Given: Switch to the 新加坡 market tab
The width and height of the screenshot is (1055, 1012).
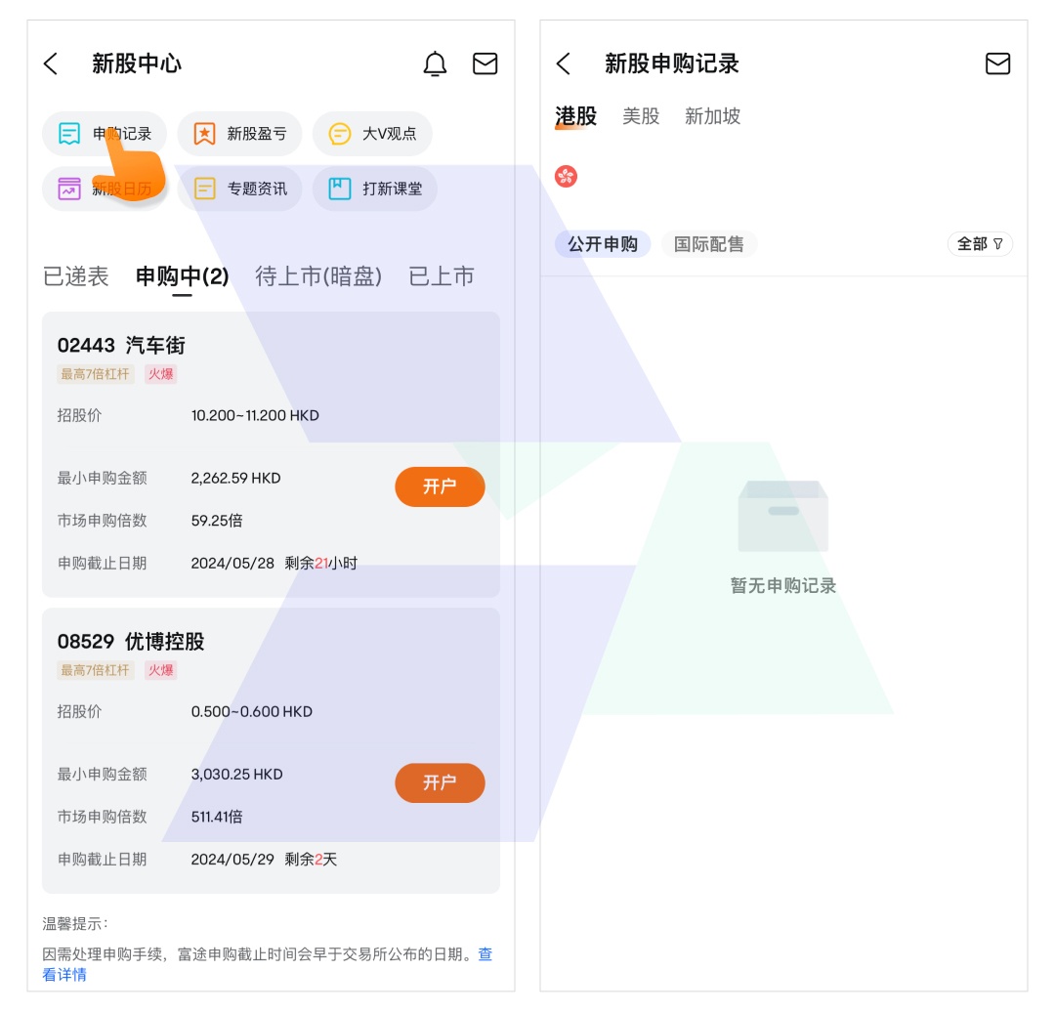Looking at the screenshot, I should [712, 115].
